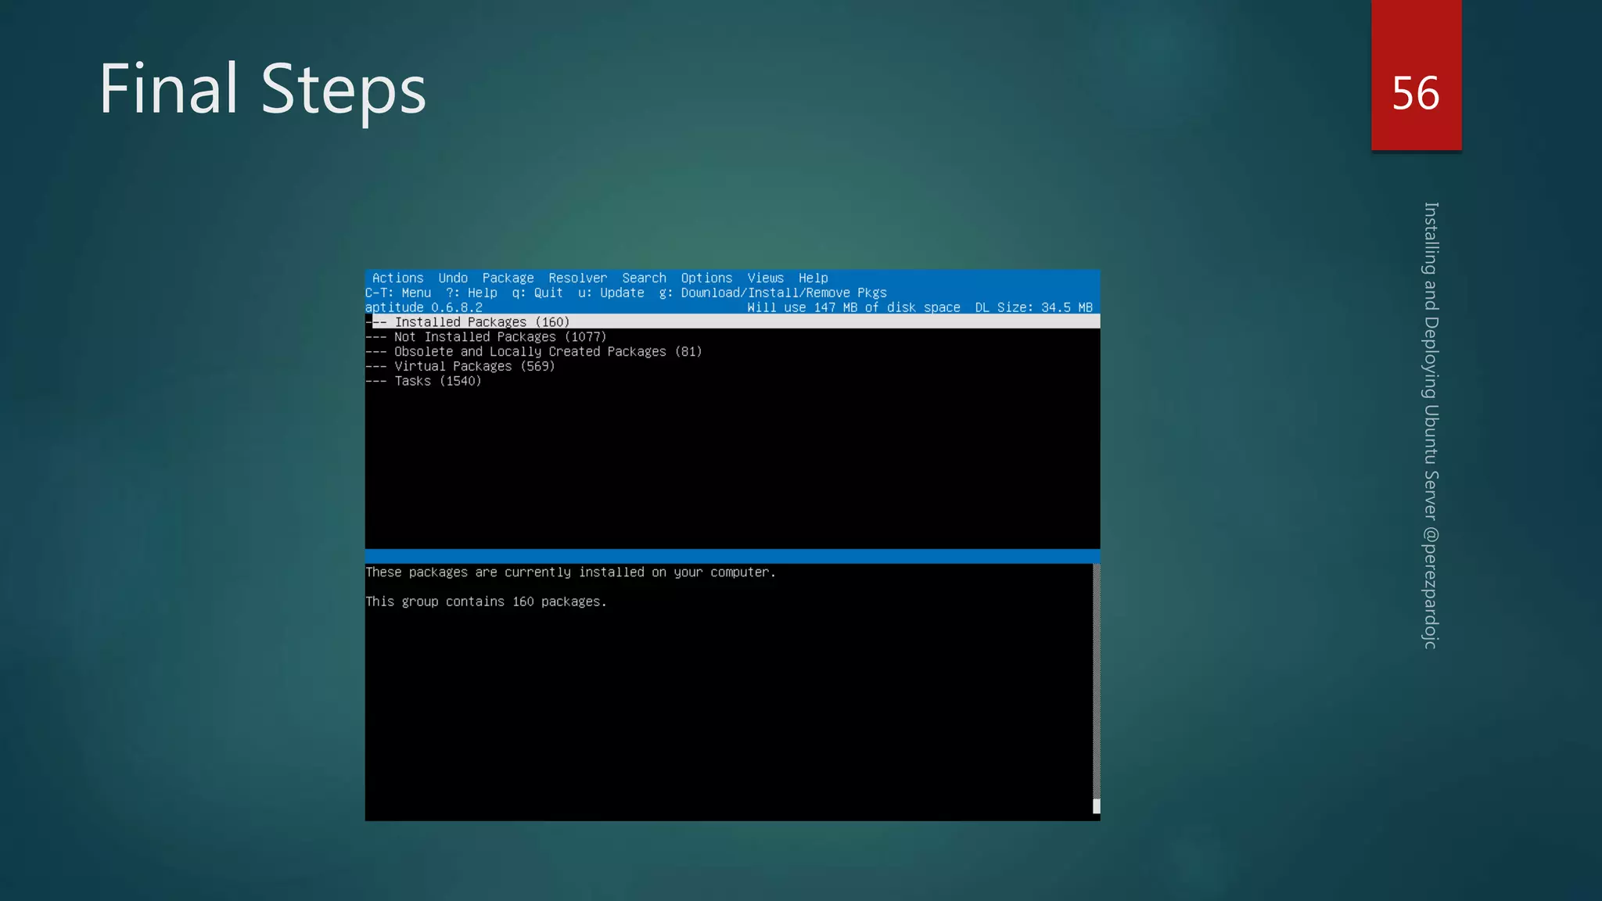Expand Installed Packages (160) group
Screen dimensions: 1602x901
[x=481, y=322]
